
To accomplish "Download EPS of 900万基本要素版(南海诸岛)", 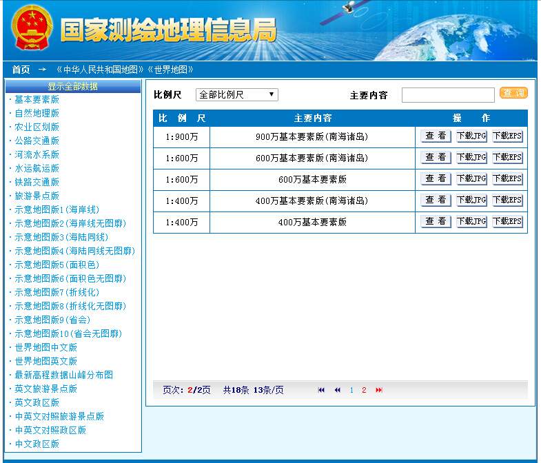I will tap(507, 136).
